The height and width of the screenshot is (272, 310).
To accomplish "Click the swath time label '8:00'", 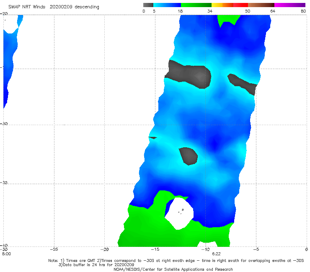I will pyautogui.click(x=6, y=254).
